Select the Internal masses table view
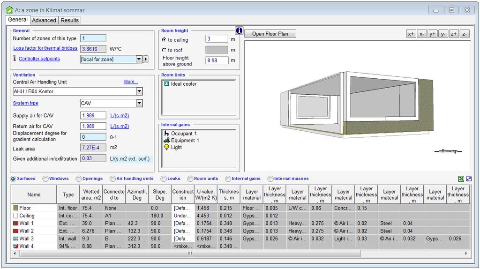Viewport: 480px width, 269px height. coord(270,179)
